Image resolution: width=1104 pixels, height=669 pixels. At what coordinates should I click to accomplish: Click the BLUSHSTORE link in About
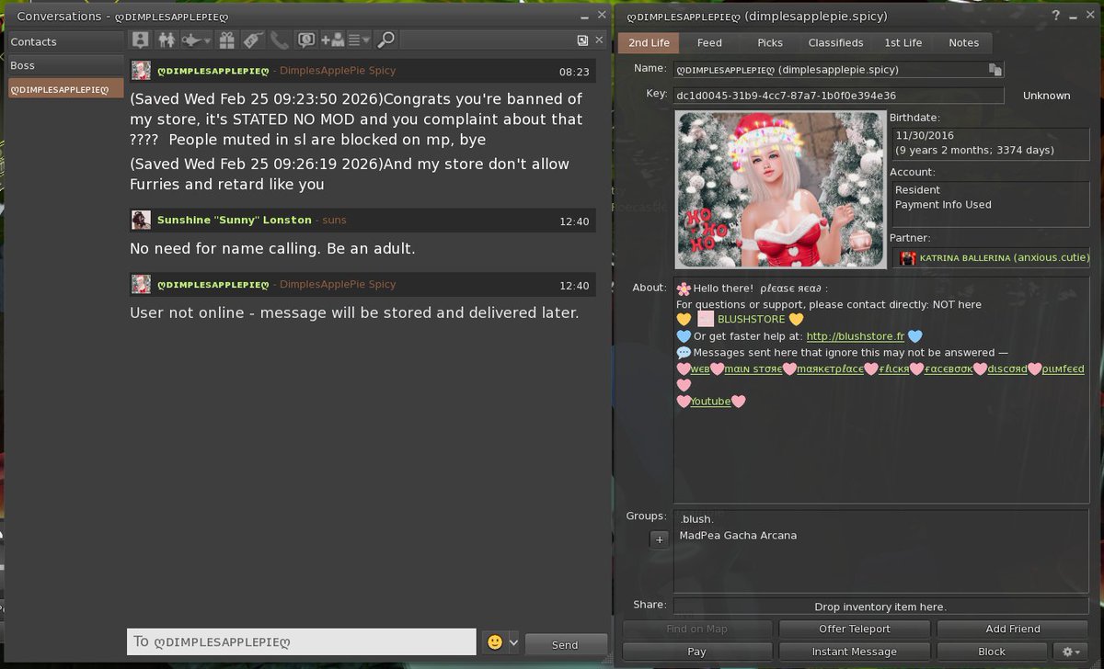point(751,319)
